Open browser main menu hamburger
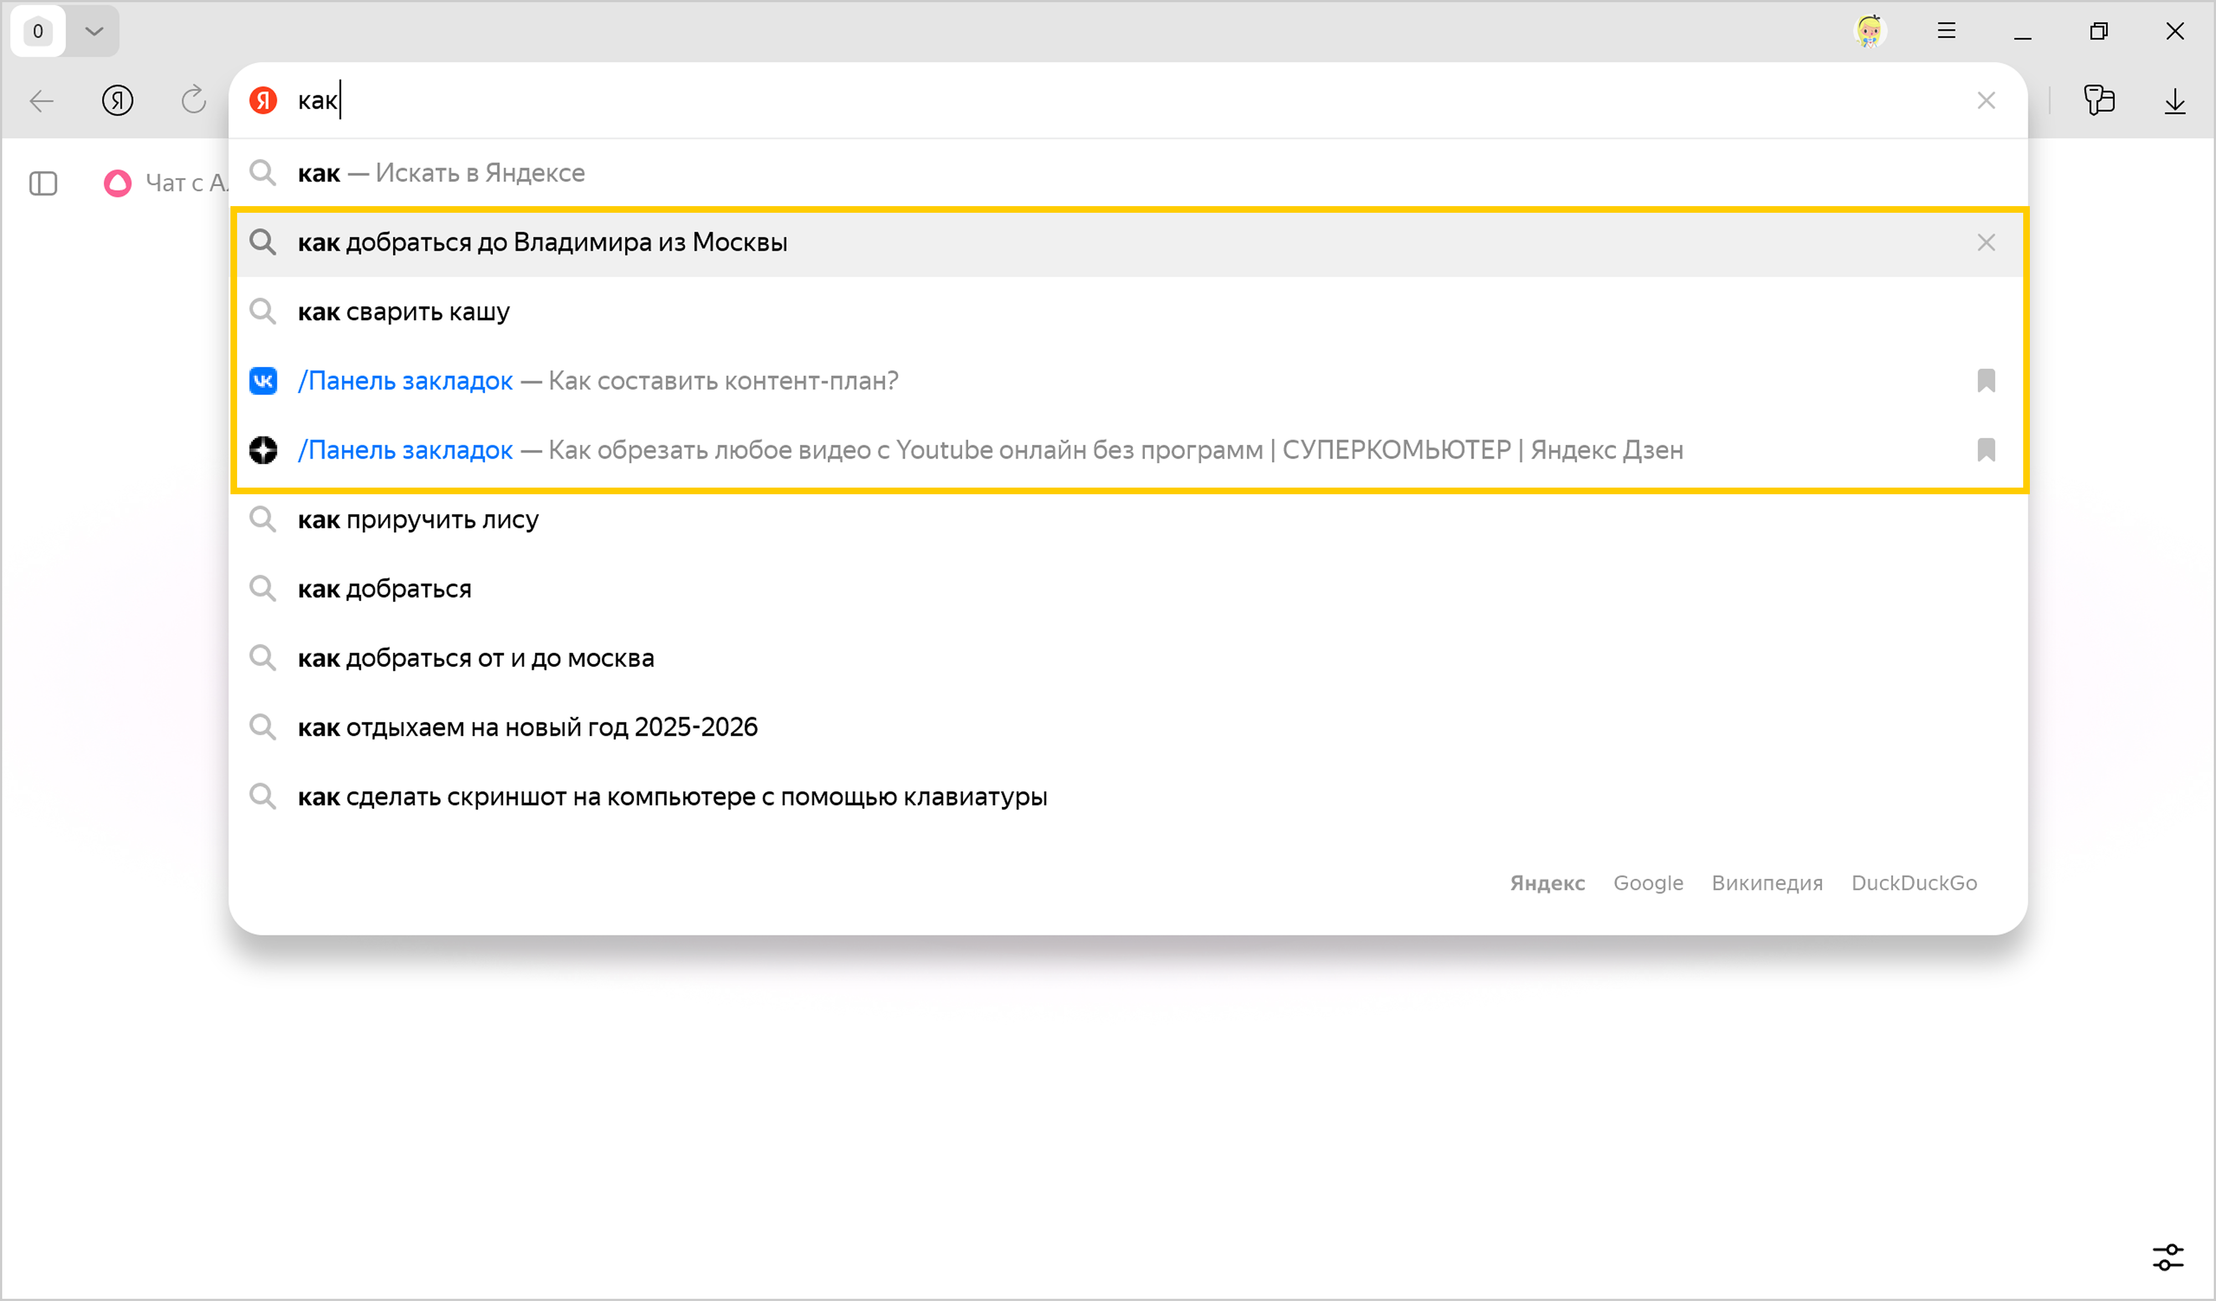2216x1301 pixels. point(1946,32)
